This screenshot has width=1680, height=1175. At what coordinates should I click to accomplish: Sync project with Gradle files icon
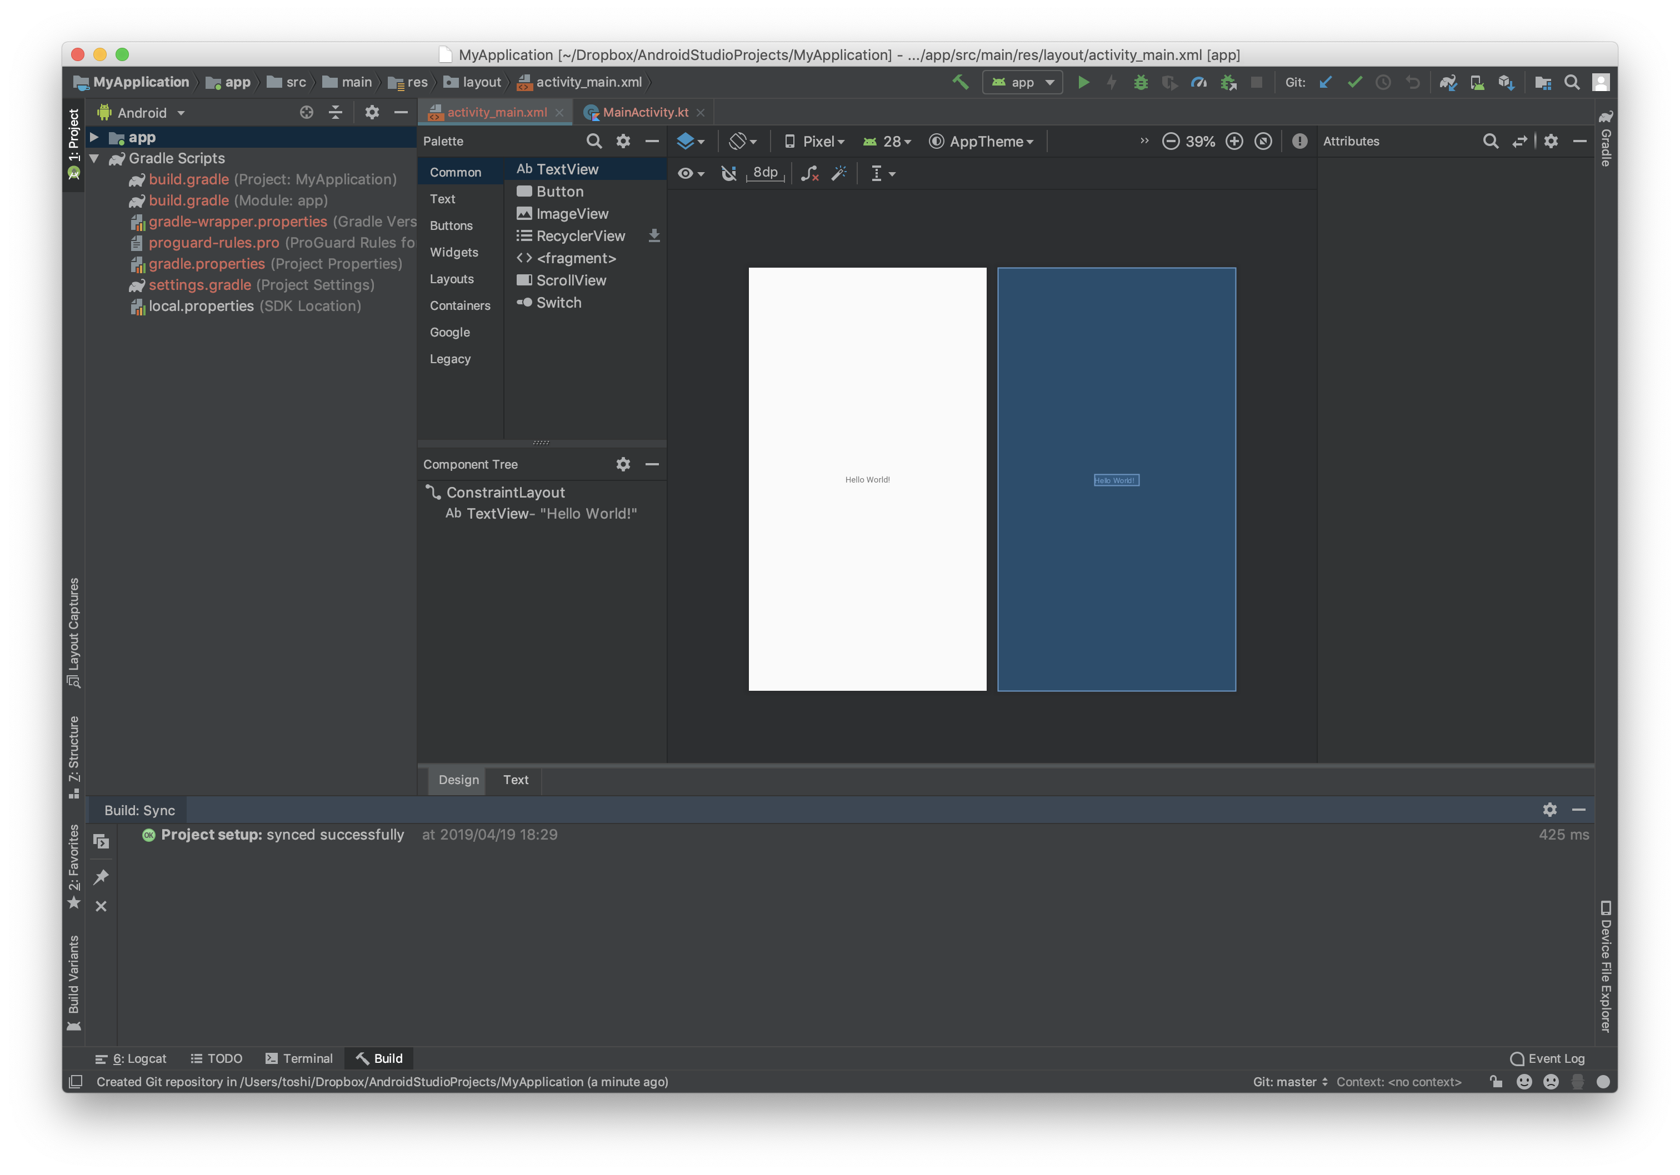coord(1448,82)
